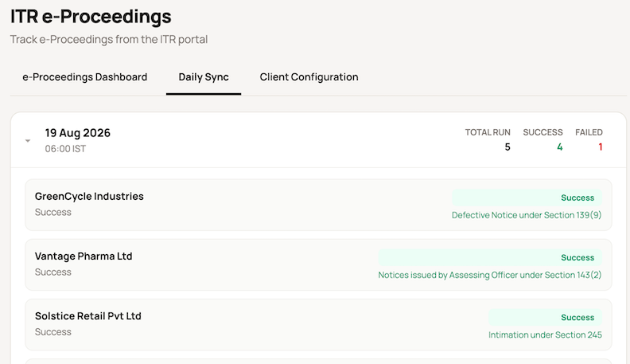Click the 06:00 IST sync time
This screenshot has height=364, width=630.
coord(65,149)
